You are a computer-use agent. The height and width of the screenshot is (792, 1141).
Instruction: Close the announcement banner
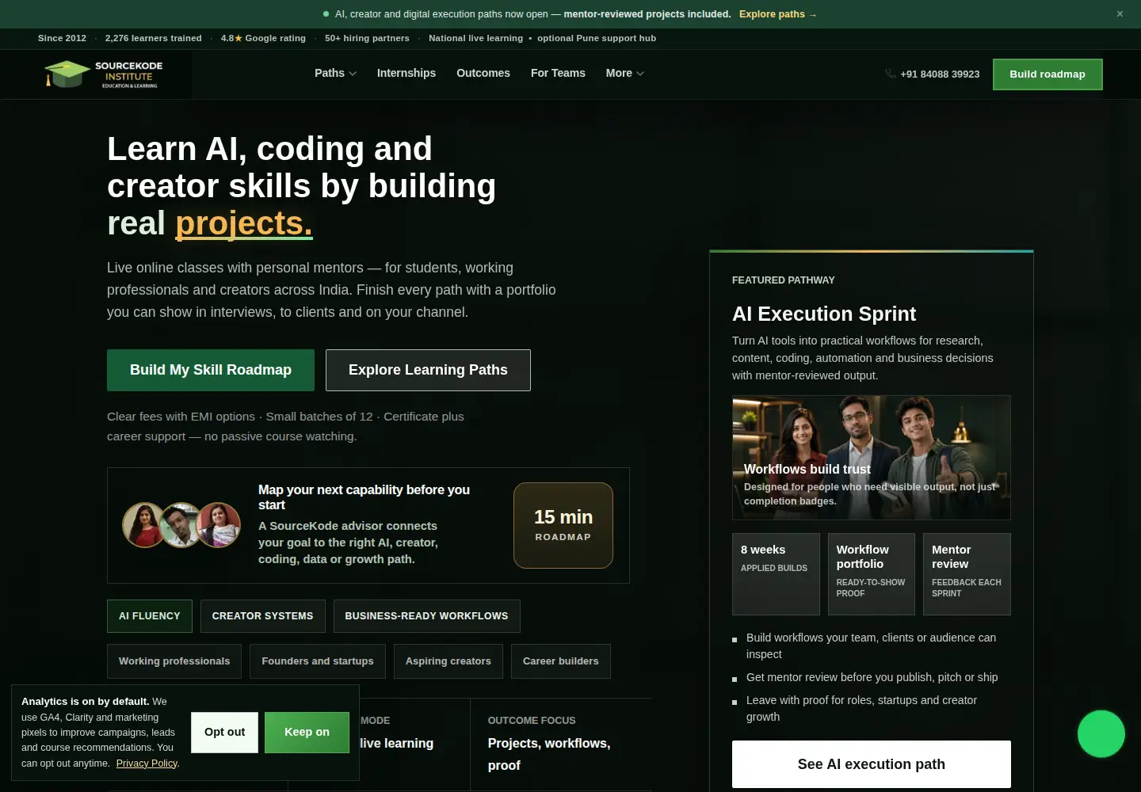click(1120, 13)
